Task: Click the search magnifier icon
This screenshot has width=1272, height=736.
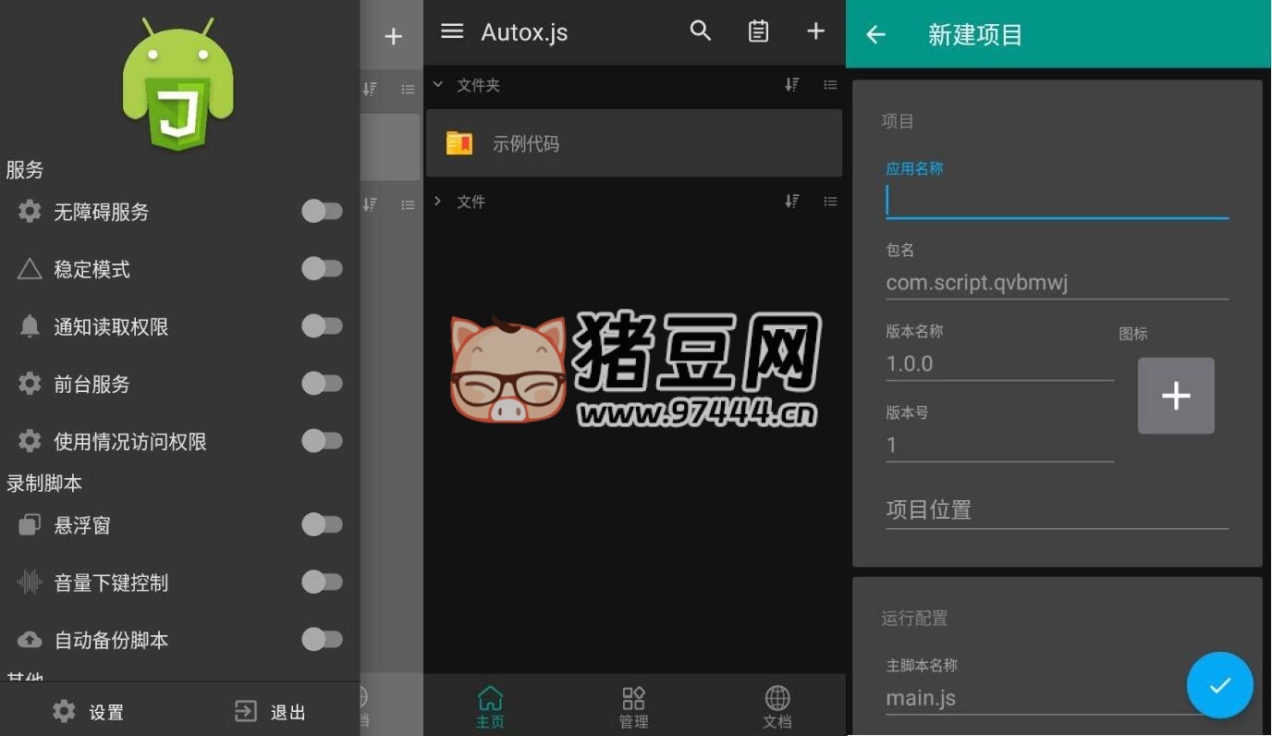Action: coord(701,31)
